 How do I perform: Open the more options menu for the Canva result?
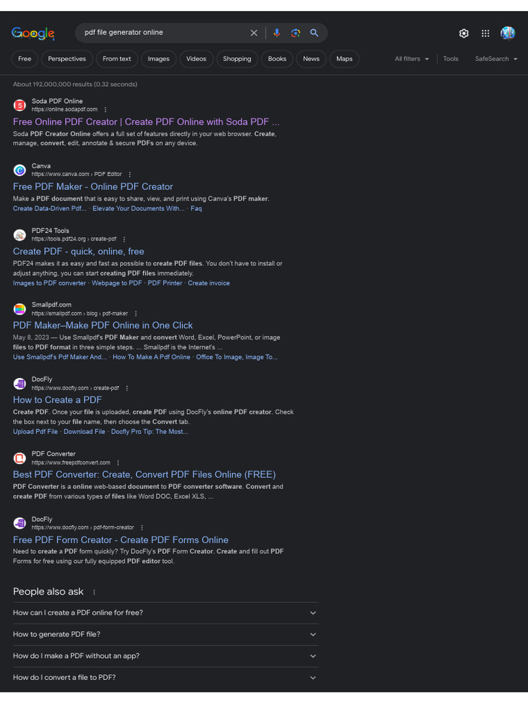pos(130,175)
